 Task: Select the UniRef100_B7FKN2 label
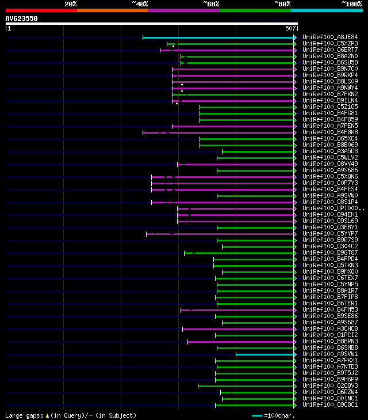click(x=330, y=94)
